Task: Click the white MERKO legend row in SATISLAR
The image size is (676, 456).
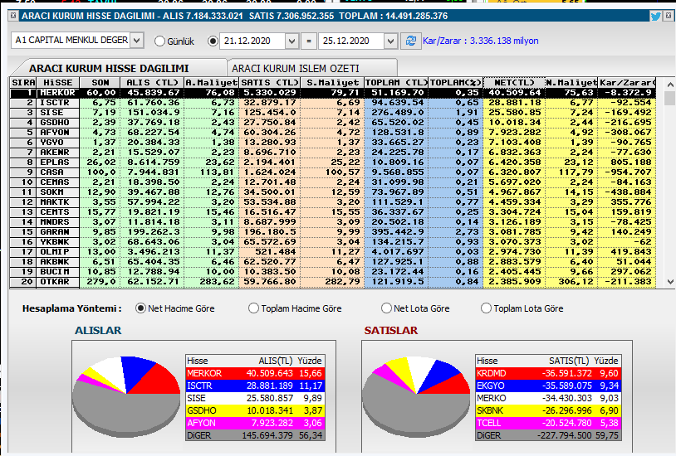Action: tap(548, 398)
